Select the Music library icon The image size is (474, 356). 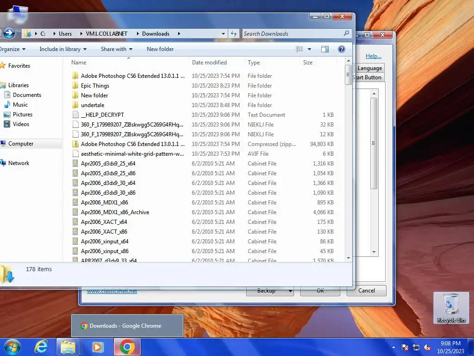[7, 104]
